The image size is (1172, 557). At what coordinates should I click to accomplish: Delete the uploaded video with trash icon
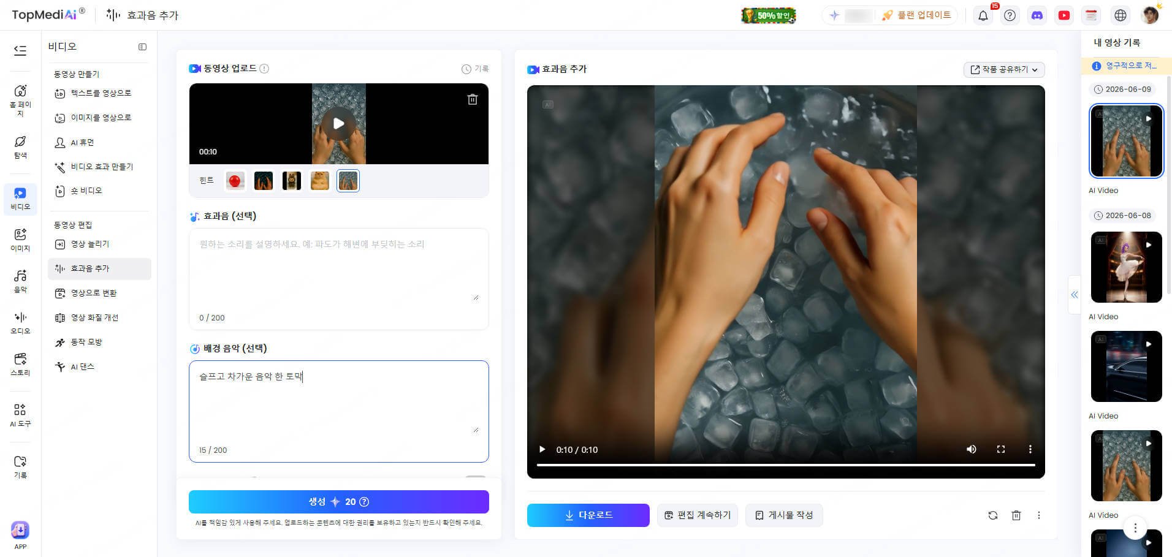(473, 99)
